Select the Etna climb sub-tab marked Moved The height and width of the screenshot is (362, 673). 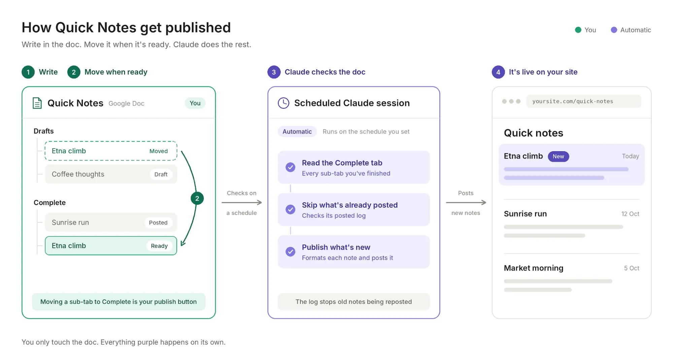point(111,151)
